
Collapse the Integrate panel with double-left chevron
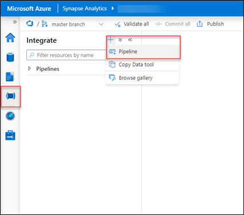tap(130, 40)
